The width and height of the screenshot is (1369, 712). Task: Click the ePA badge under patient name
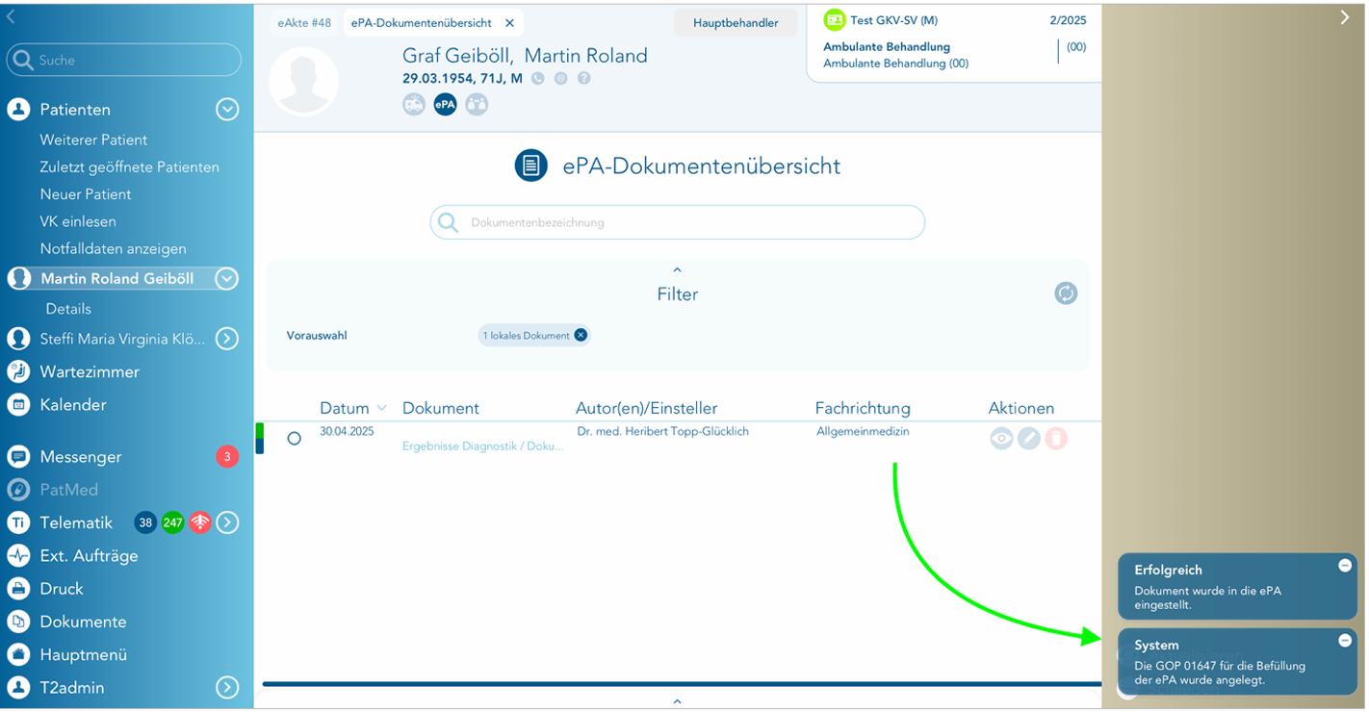coord(445,104)
